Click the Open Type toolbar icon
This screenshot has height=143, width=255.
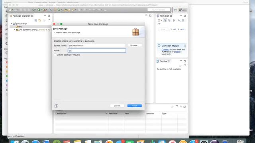coord(65,10)
